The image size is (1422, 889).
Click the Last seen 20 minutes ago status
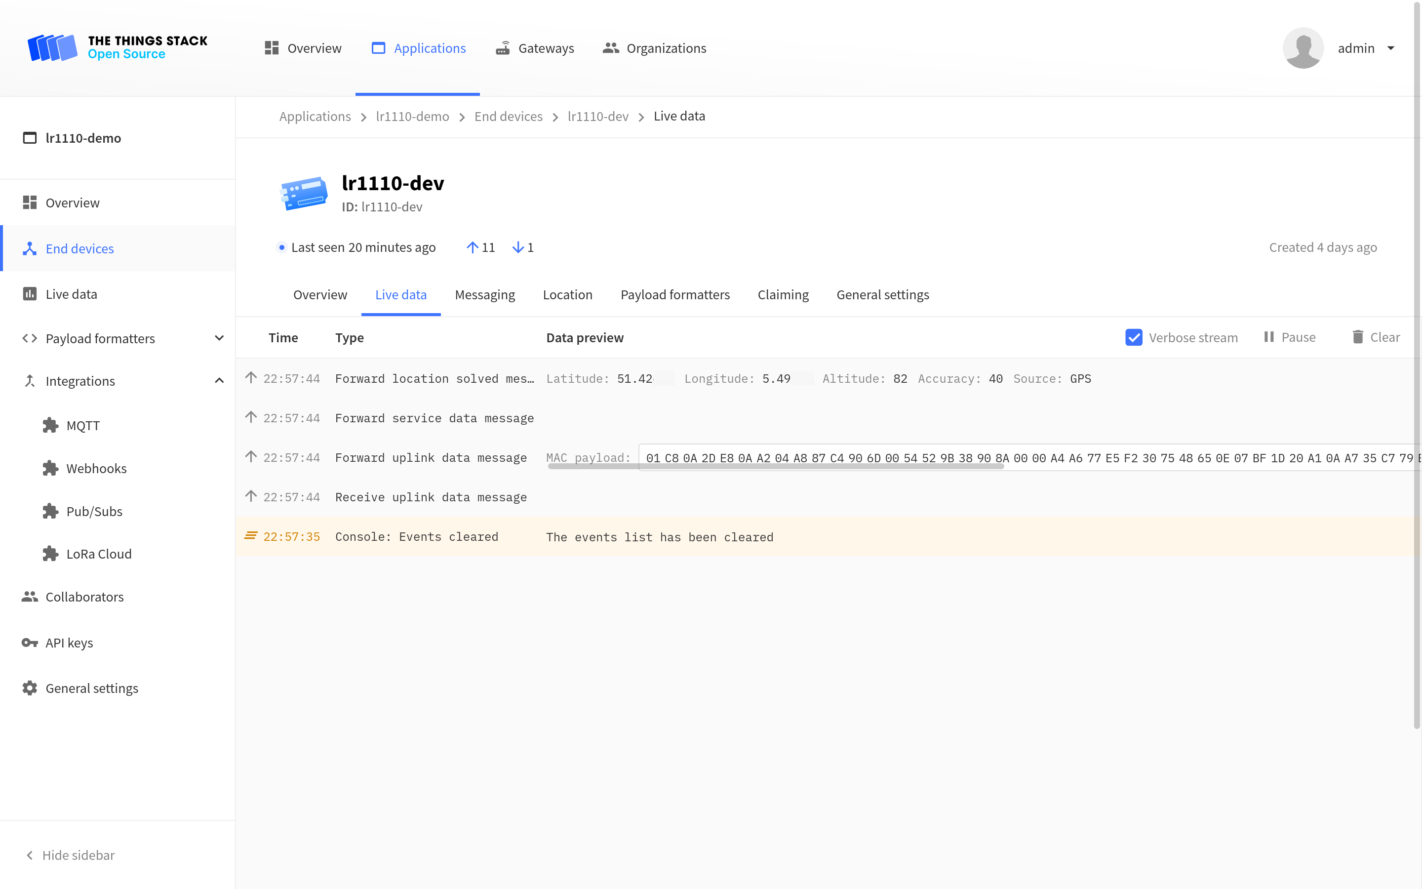(x=363, y=247)
